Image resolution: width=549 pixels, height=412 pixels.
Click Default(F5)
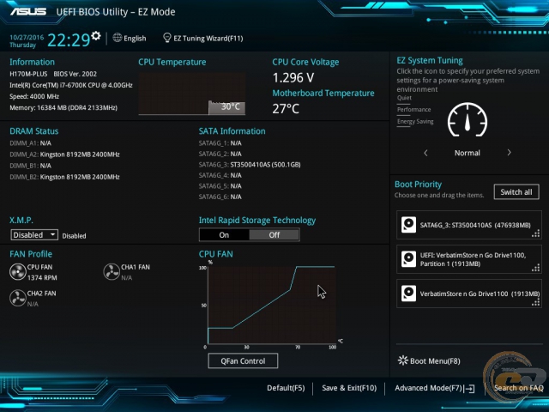point(286,388)
